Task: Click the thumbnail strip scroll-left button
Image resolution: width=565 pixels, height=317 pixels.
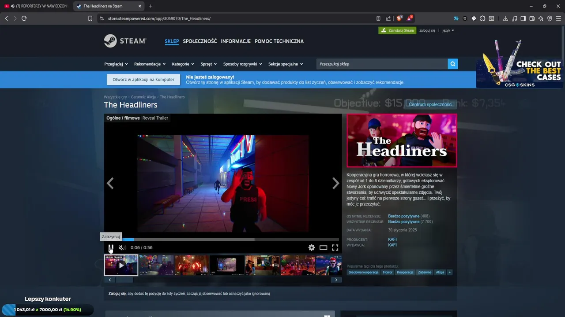Action: 109,280
